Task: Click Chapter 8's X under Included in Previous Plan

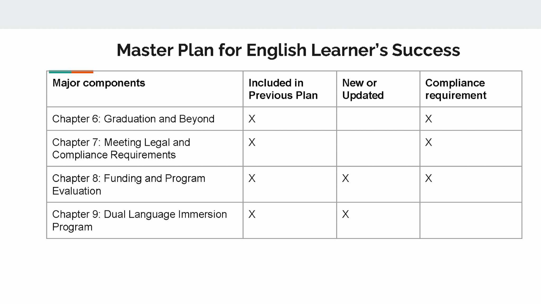Action: point(252,178)
